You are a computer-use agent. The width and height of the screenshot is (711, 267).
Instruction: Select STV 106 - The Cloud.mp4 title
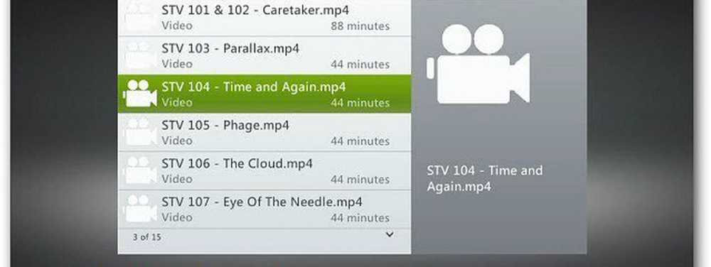point(237,163)
